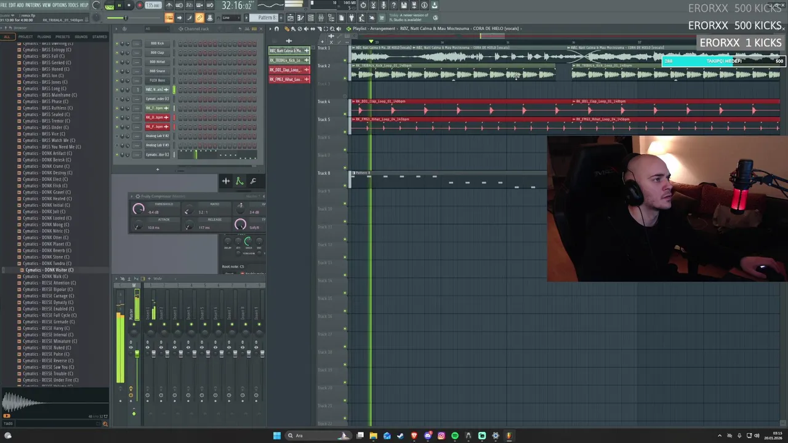Toggle mute LED for Track 4 in playlist
This screenshot has height=443, width=788.
coord(345,114)
